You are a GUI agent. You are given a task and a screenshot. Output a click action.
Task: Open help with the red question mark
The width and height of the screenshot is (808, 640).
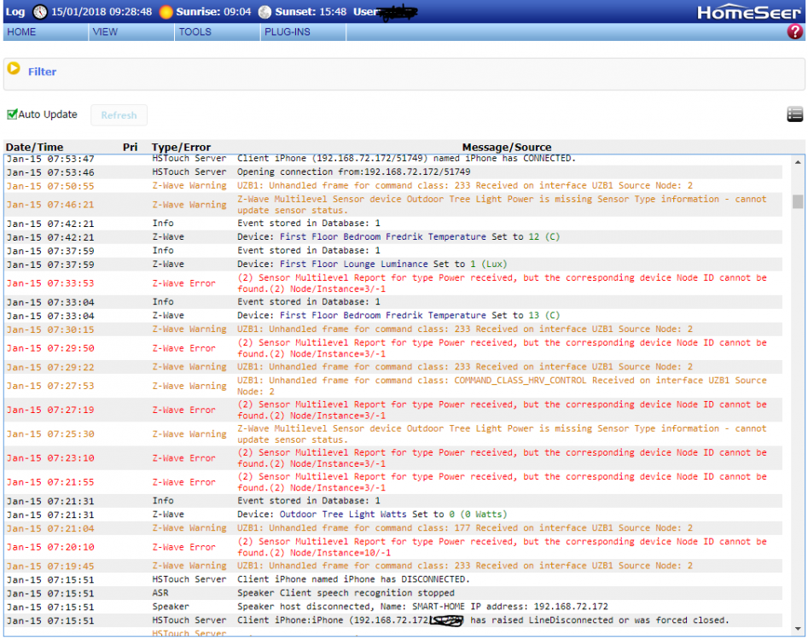click(794, 32)
